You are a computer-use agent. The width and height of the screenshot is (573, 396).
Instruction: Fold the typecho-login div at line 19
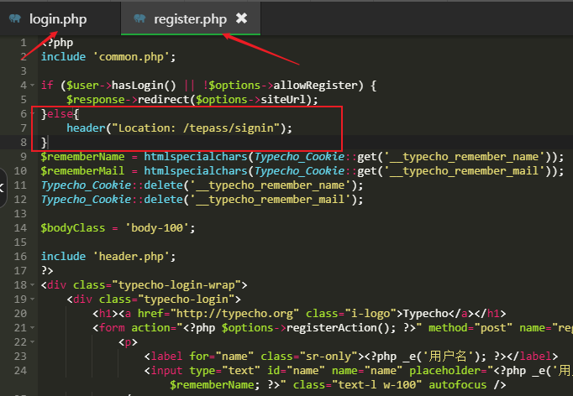click(35, 299)
